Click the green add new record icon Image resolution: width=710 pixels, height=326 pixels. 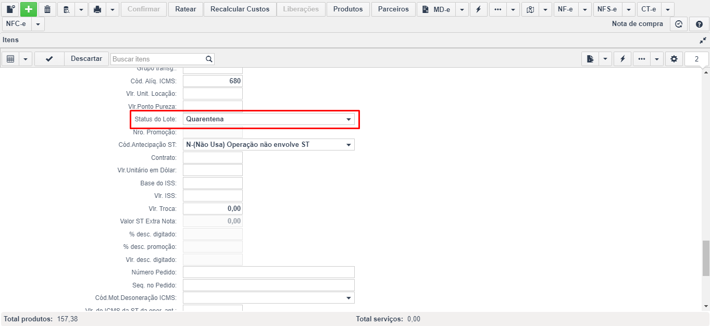[29, 9]
